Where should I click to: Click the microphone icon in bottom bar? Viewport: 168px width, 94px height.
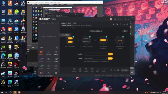(x=98, y=70)
